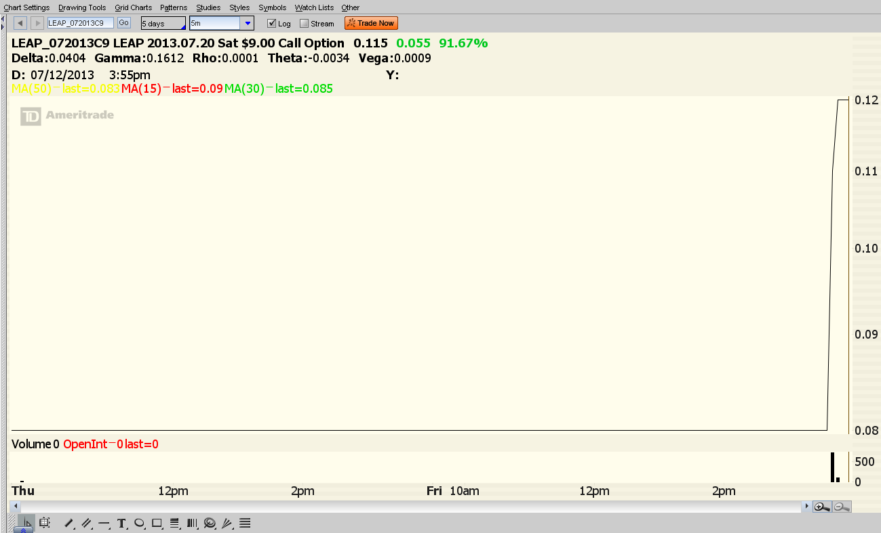Toggle the Log scale checkbox

tap(271, 23)
